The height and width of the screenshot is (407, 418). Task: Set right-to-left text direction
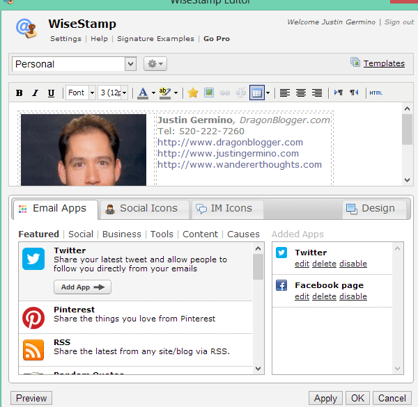tap(354, 93)
